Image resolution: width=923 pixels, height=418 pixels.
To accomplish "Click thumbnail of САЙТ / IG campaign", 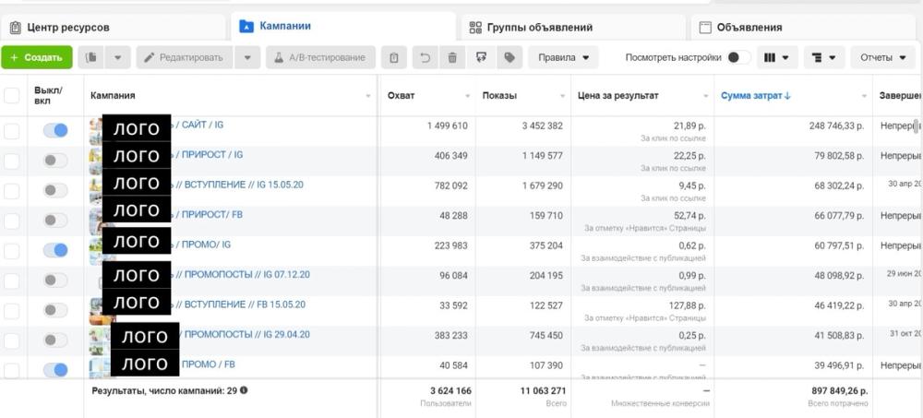I will (95, 131).
